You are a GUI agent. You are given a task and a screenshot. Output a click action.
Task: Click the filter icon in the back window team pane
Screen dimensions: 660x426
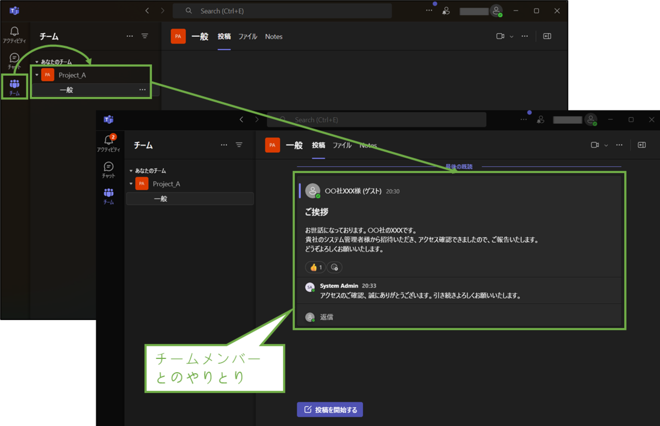pos(145,36)
